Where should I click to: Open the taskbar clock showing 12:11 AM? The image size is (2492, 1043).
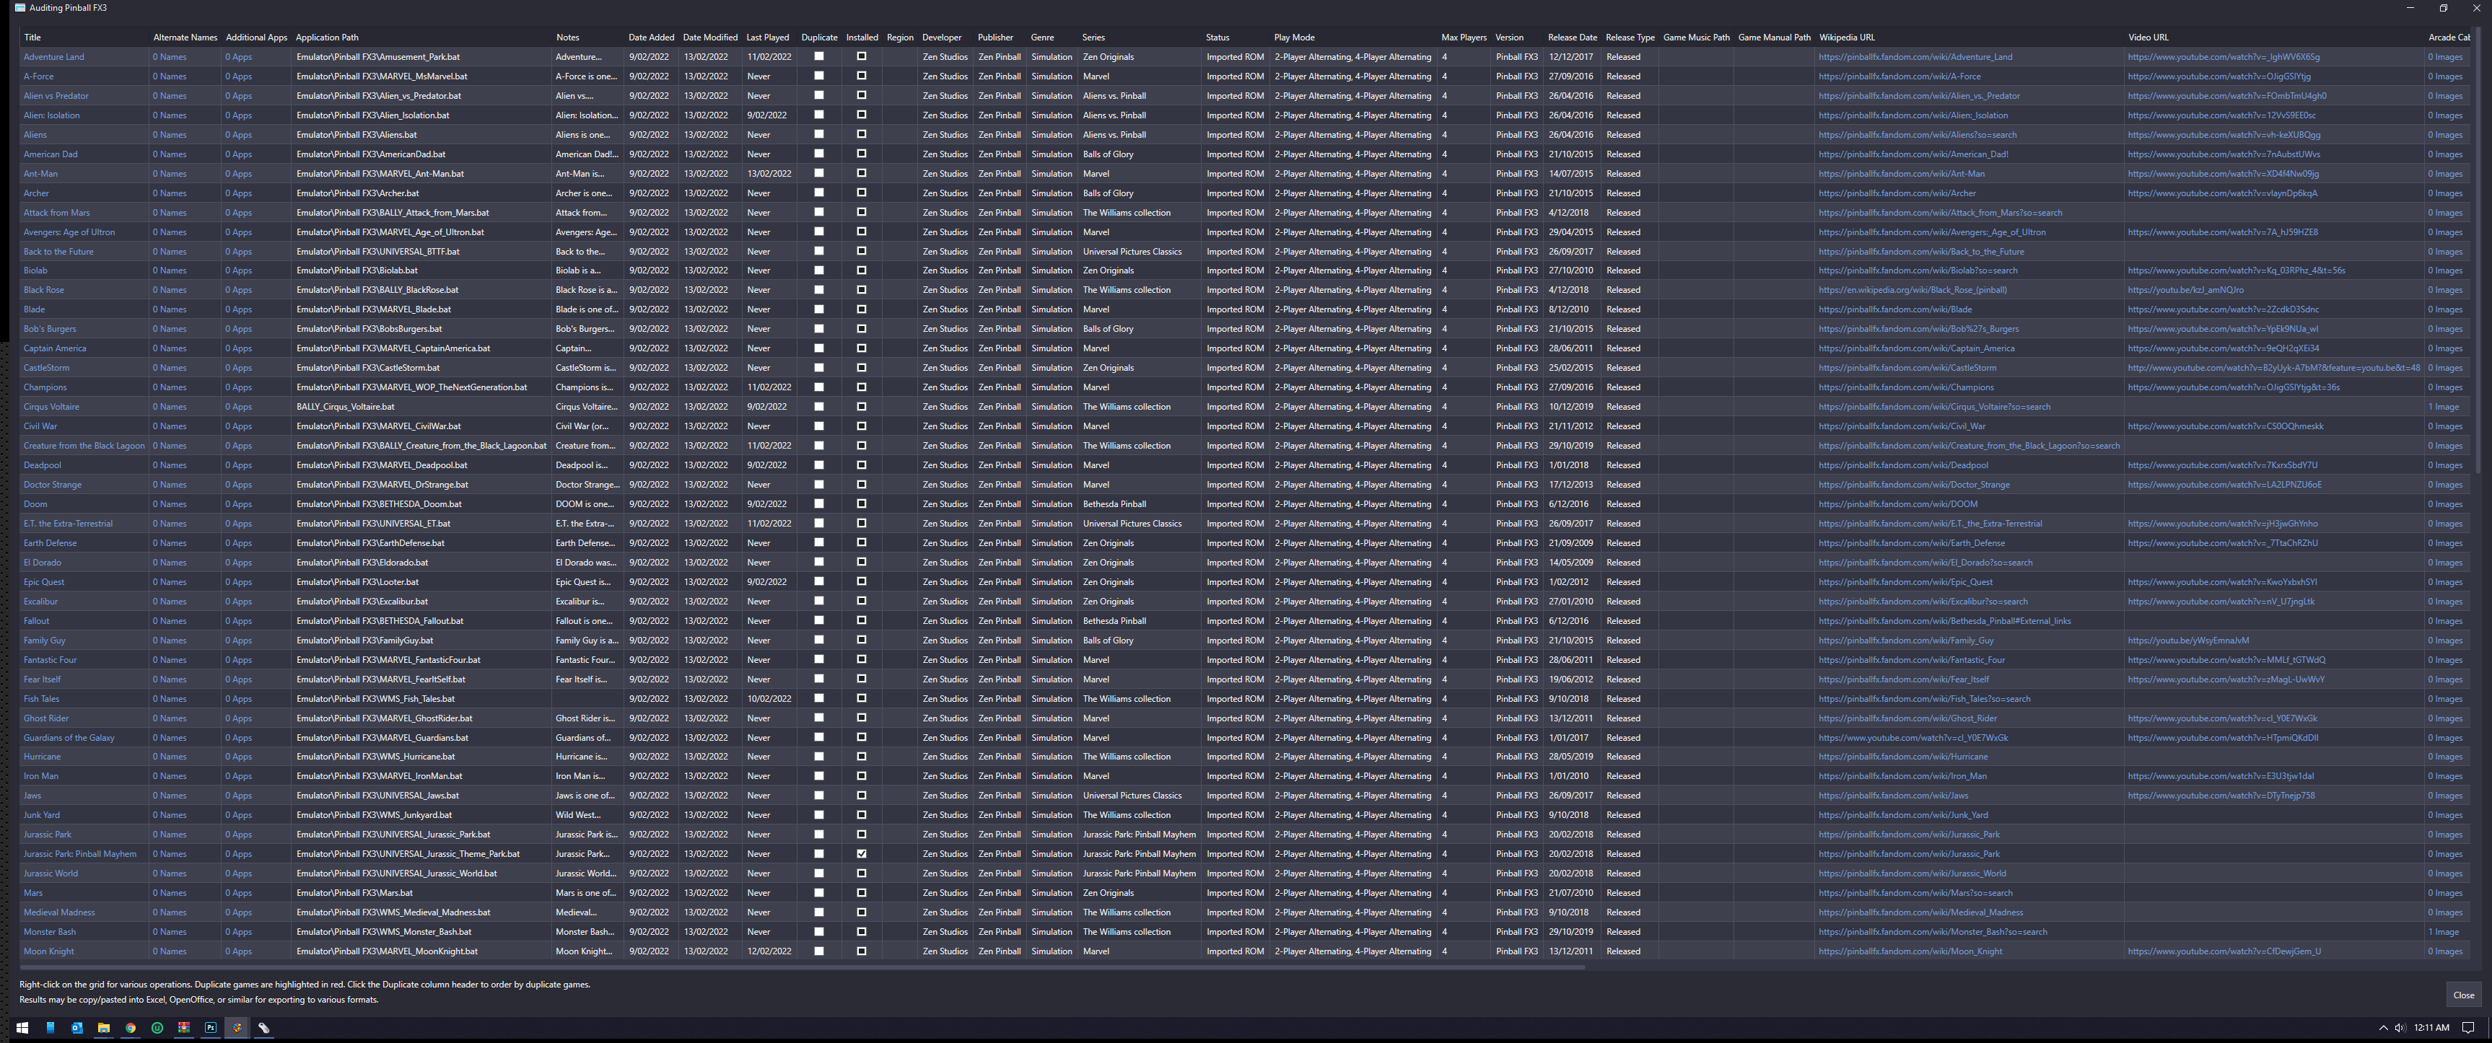(x=2431, y=1028)
